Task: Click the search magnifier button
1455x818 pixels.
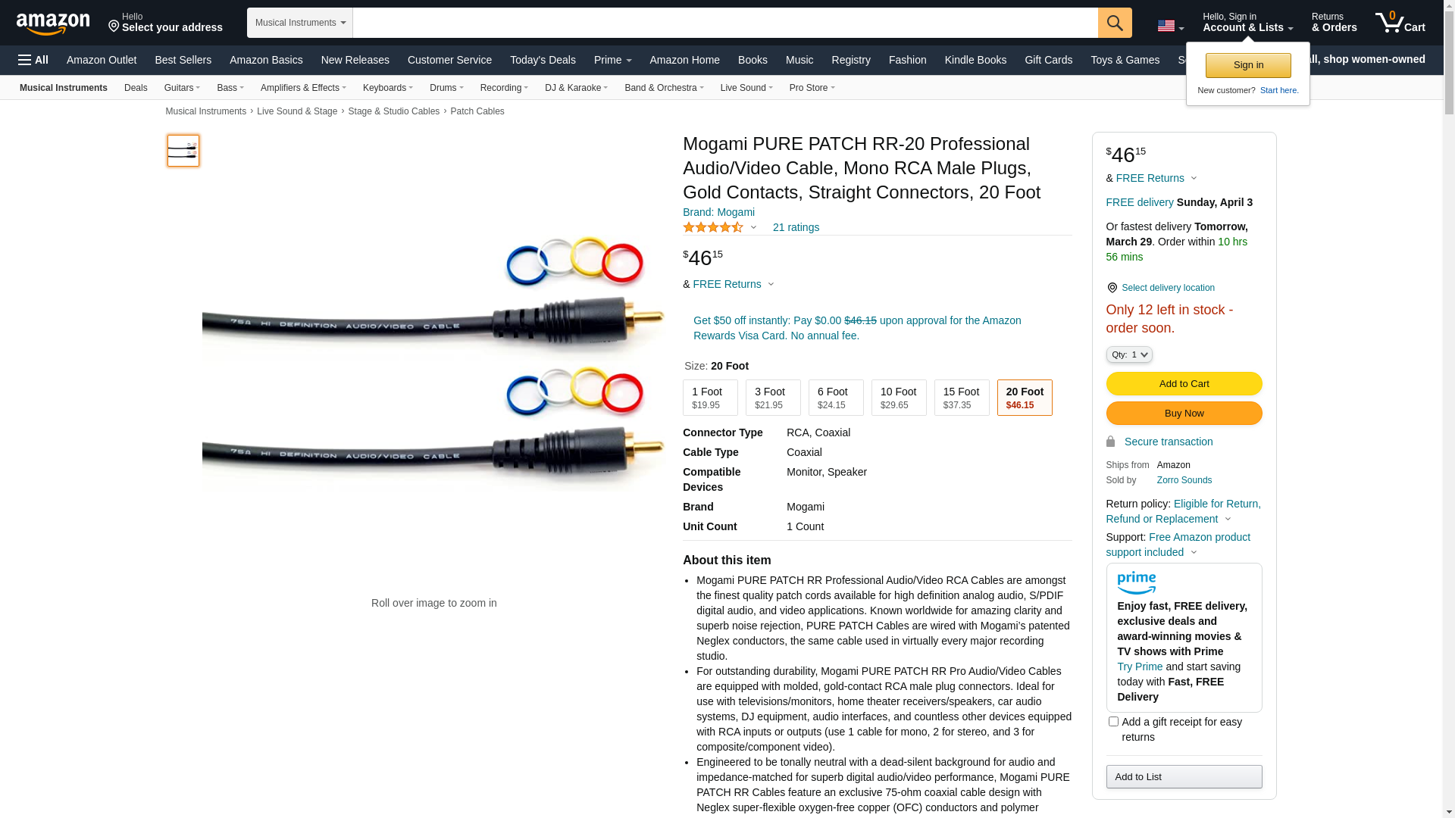Action: tap(1115, 23)
